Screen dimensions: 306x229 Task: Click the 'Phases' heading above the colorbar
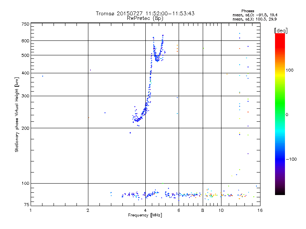247,11
